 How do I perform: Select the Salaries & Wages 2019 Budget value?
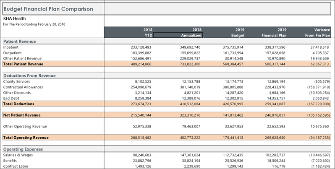pyautogui.click(x=232, y=155)
